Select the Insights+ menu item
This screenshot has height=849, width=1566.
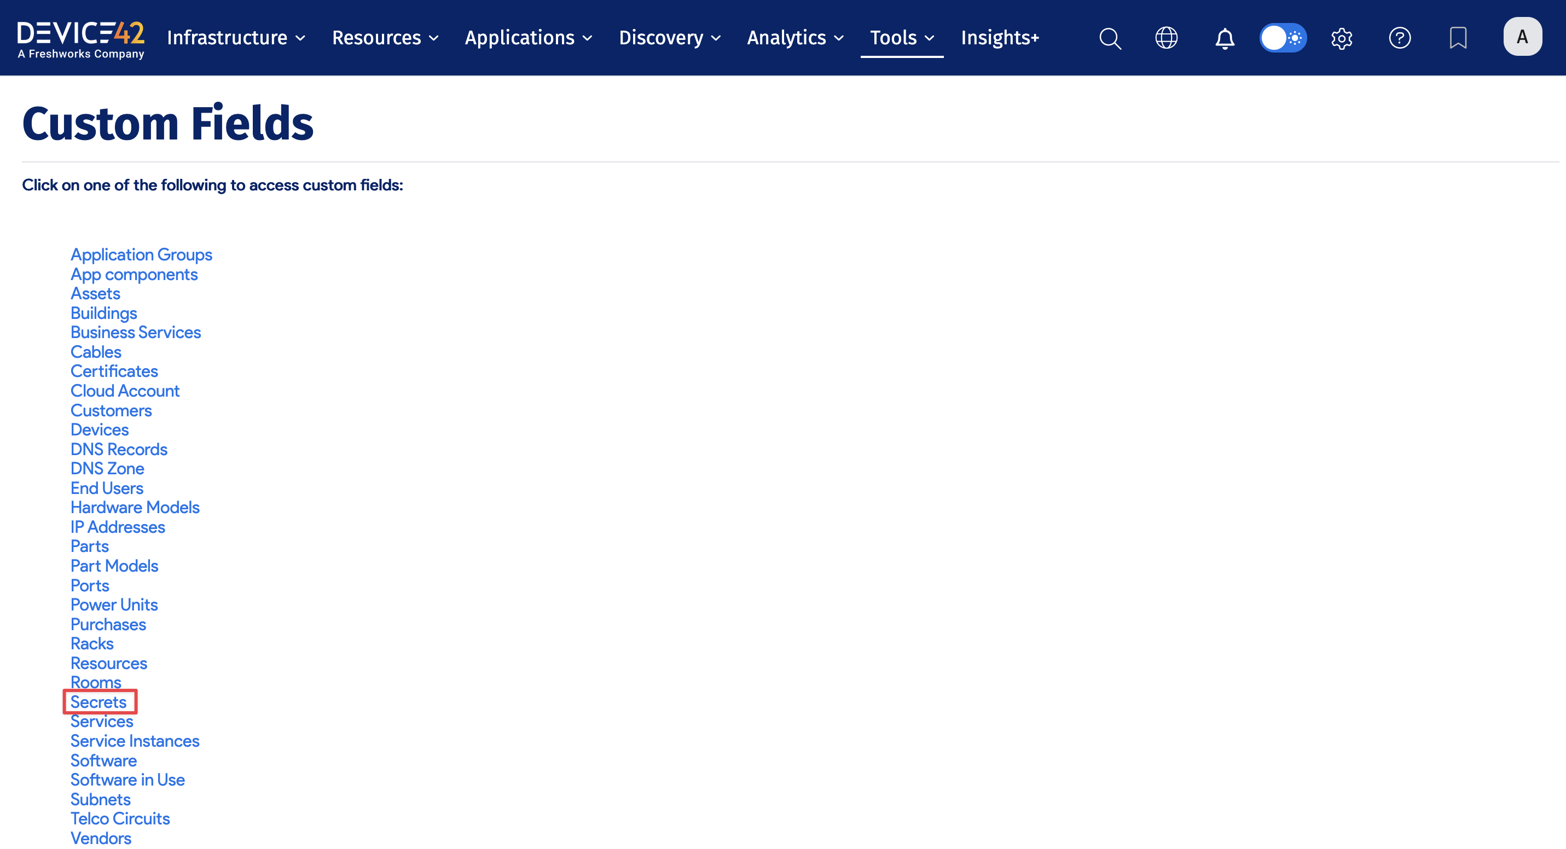point(1000,38)
